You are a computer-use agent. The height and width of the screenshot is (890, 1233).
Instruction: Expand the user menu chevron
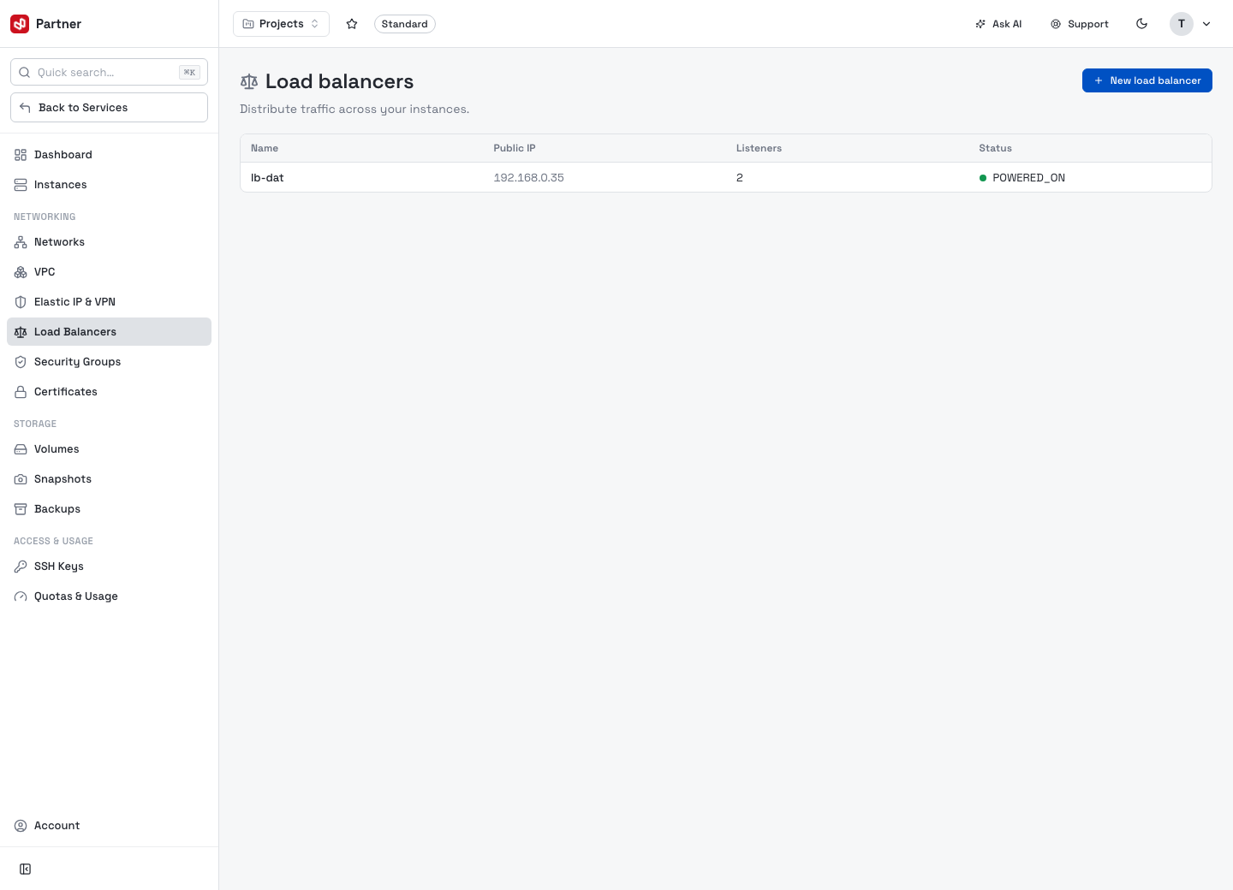(x=1206, y=24)
